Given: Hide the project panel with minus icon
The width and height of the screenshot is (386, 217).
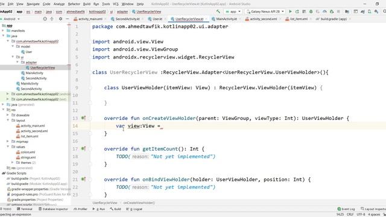Looking at the screenshot, I should (x=67, y=19).
